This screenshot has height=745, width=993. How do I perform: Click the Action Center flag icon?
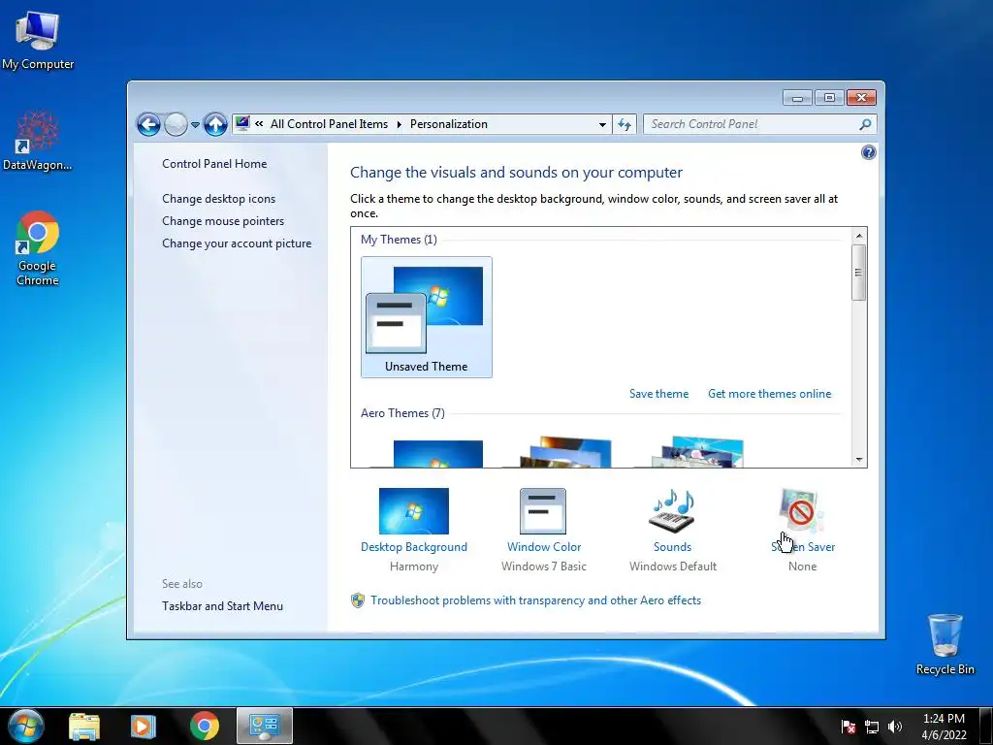[x=849, y=727]
